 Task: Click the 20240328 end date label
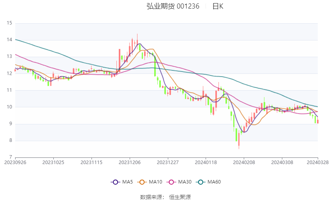tap(318, 162)
